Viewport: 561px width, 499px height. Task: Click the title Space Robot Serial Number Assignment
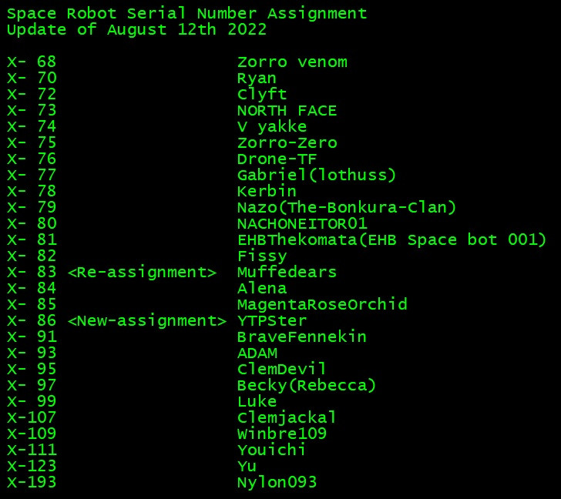click(x=186, y=14)
